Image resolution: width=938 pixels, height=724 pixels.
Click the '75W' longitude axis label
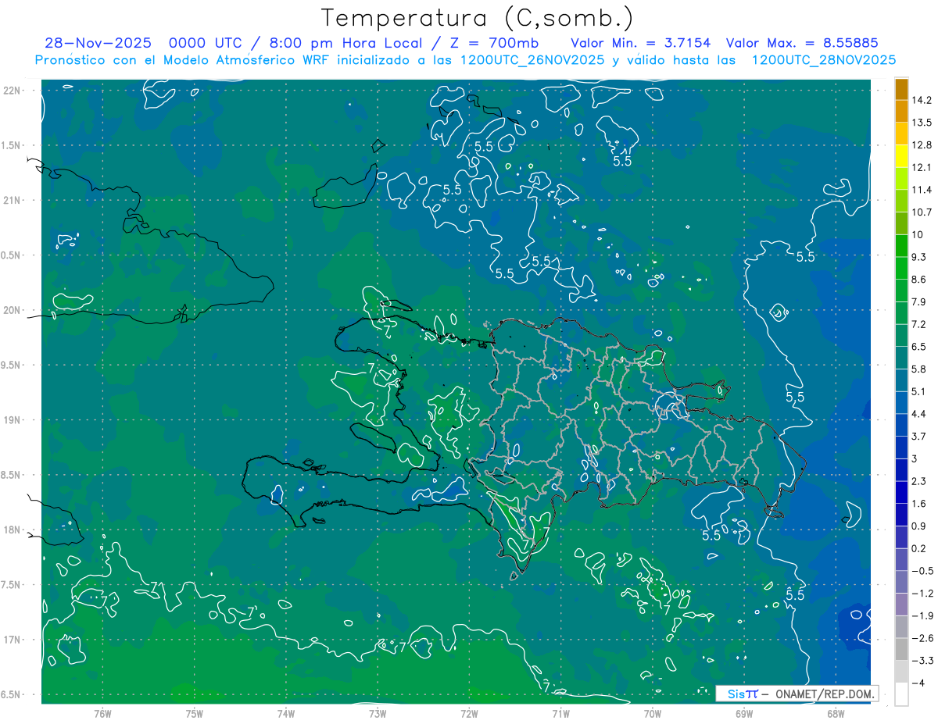195,714
